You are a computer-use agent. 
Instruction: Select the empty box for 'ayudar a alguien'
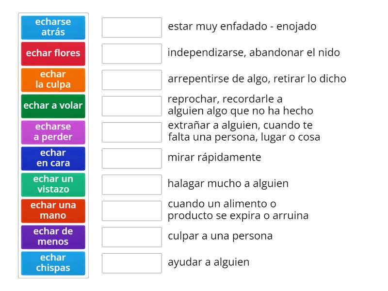[132, 263]
